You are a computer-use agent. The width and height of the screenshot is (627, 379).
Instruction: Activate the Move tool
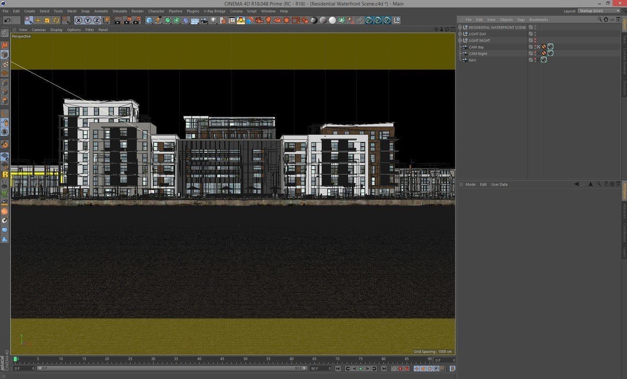[x=38, y=20]
